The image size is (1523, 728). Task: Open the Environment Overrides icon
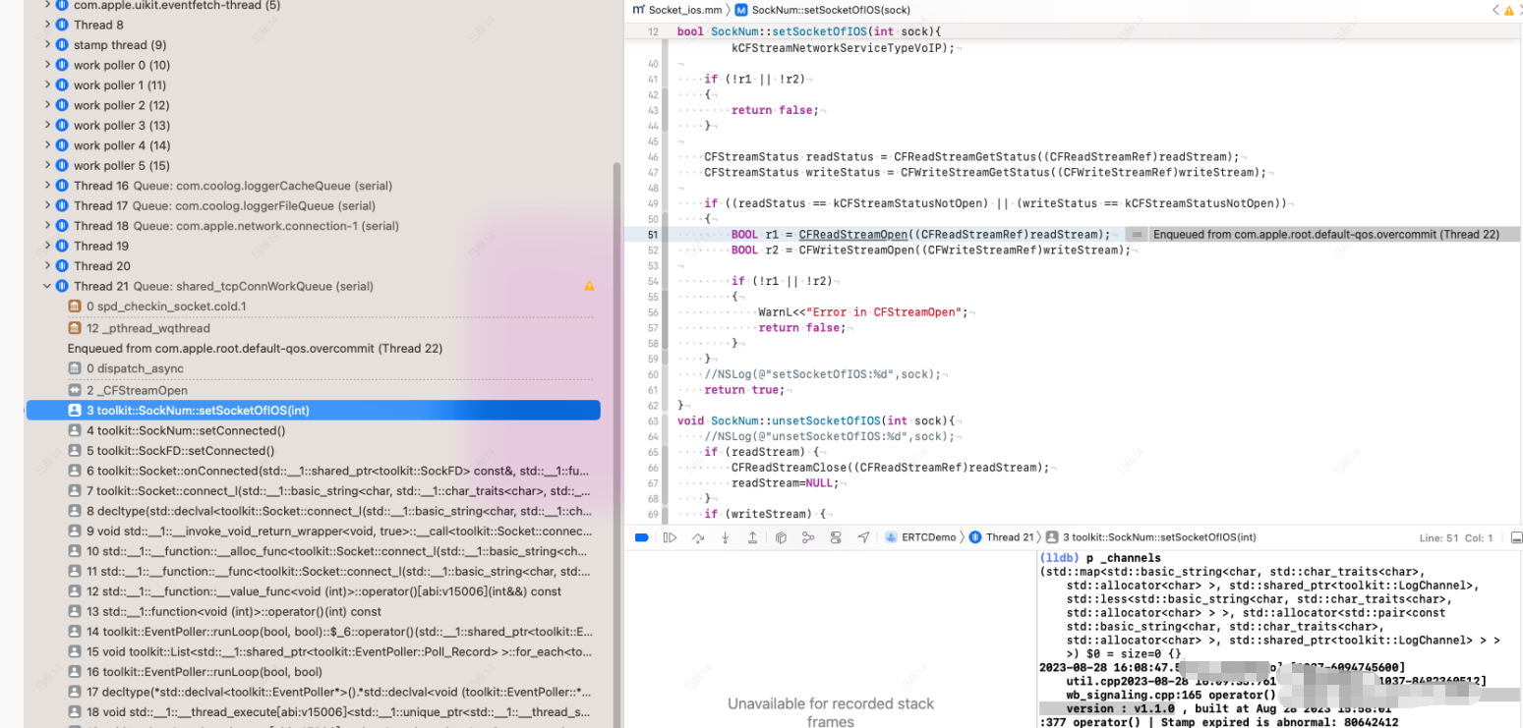pos(836,537)
